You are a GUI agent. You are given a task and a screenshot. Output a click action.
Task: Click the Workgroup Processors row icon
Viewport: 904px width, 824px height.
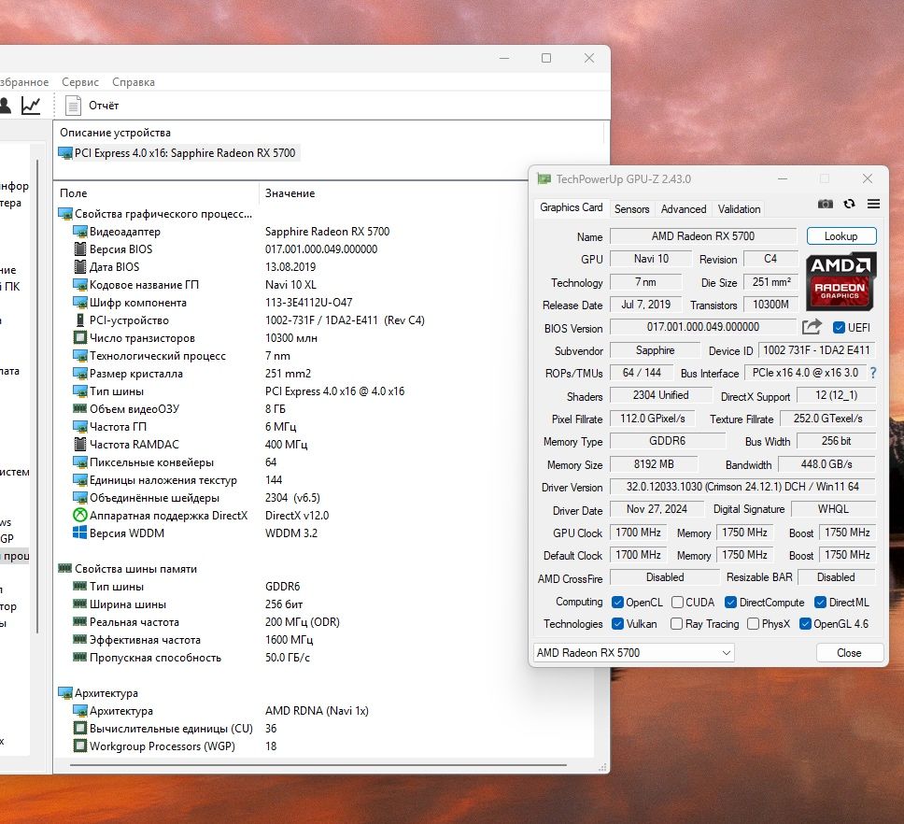point(80,746)
